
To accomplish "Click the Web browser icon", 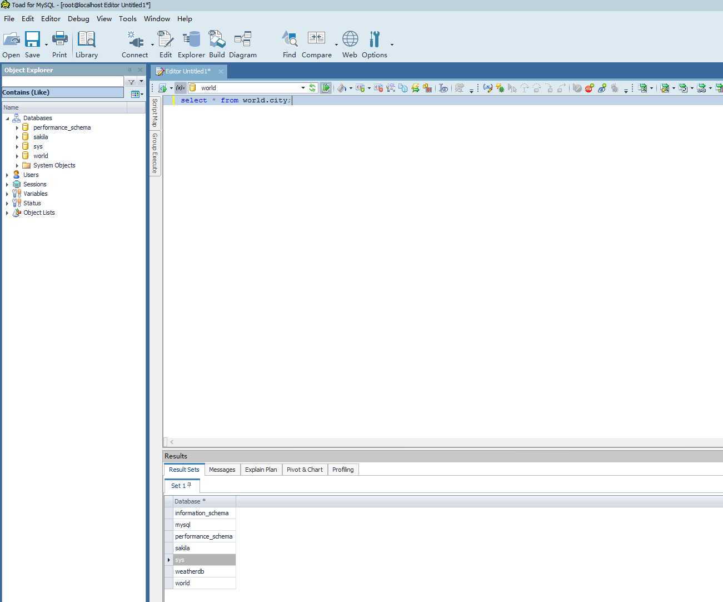I will point(350,45).
